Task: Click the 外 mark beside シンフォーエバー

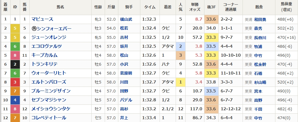Action: point(34,29)
